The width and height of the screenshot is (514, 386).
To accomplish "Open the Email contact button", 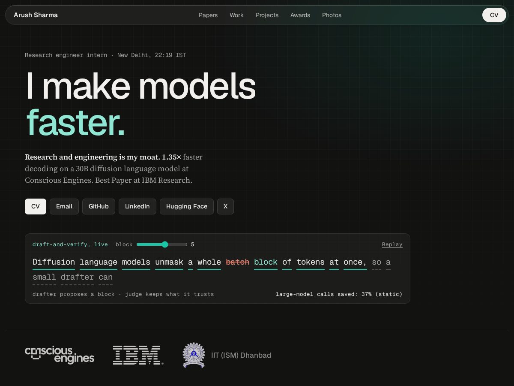I will [x=64, y=206].
